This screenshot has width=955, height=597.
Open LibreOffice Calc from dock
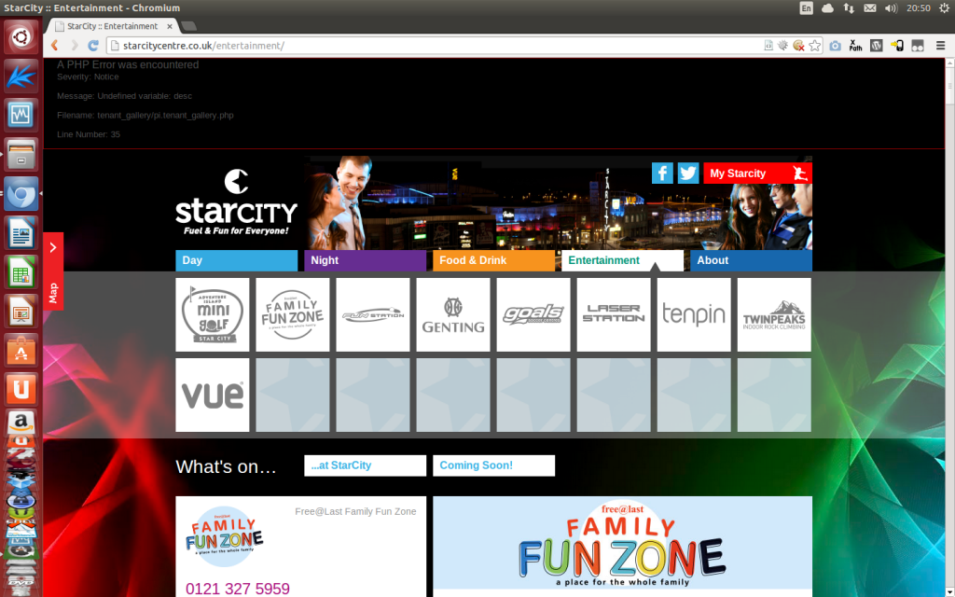click(x=21, y=272)
